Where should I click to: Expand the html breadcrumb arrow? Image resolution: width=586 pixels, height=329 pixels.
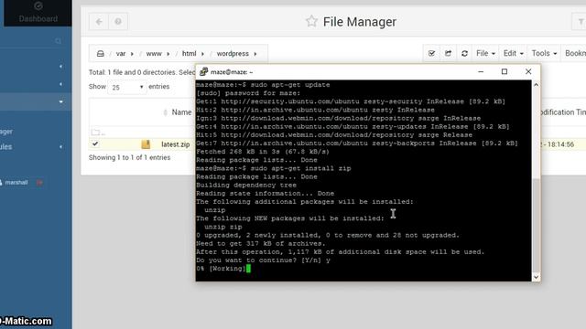[202, 54]
